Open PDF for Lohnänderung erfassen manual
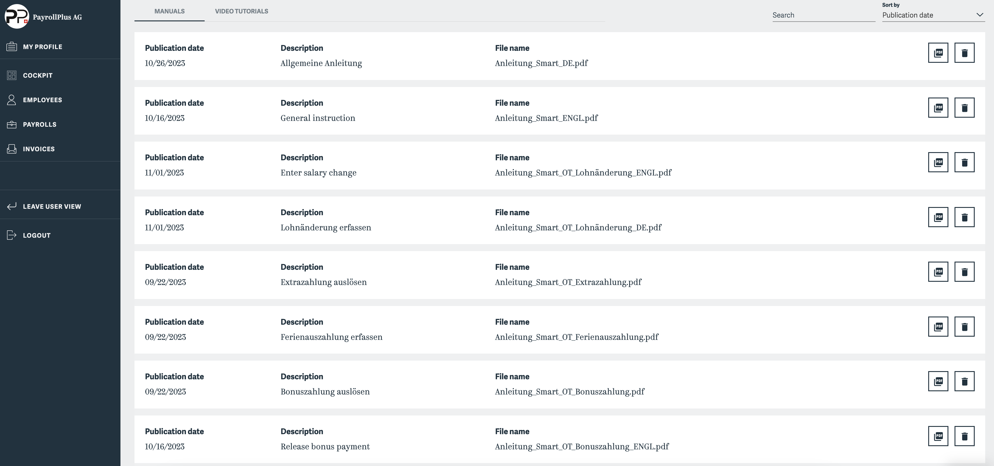 coord(938,217)
